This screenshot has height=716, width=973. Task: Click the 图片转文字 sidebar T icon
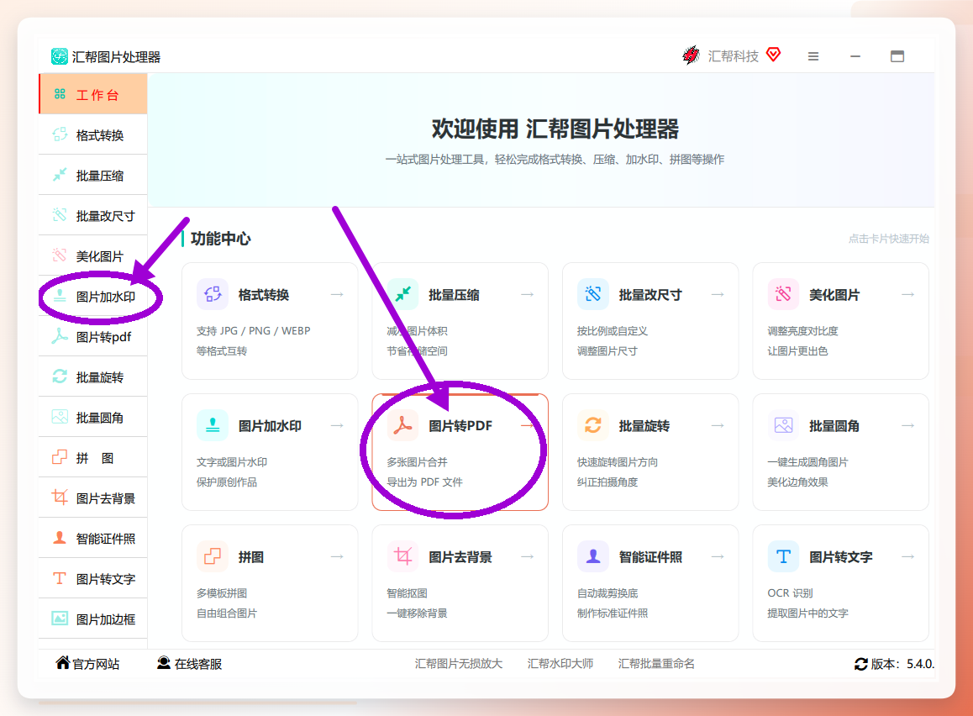(60, 578)
